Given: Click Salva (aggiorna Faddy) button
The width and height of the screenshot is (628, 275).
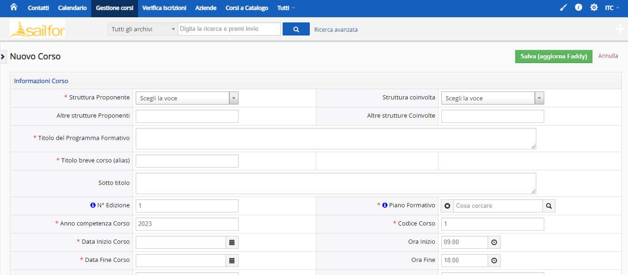Looking at the screenshot, I should click(554, 56).
